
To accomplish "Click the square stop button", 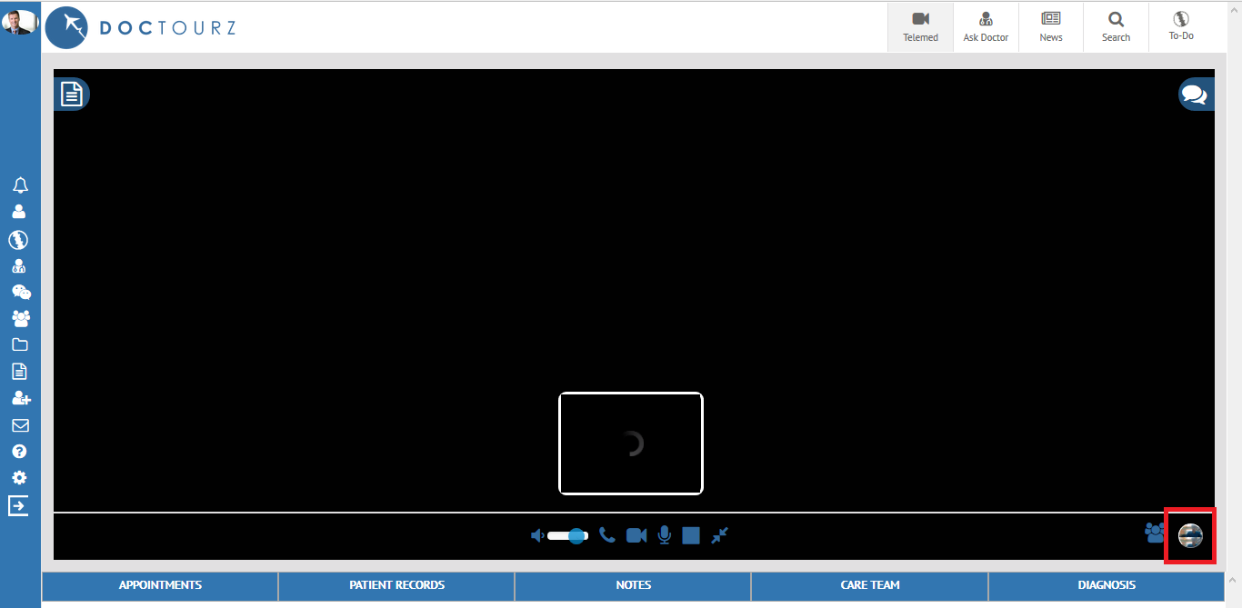I will coord(691,535).
